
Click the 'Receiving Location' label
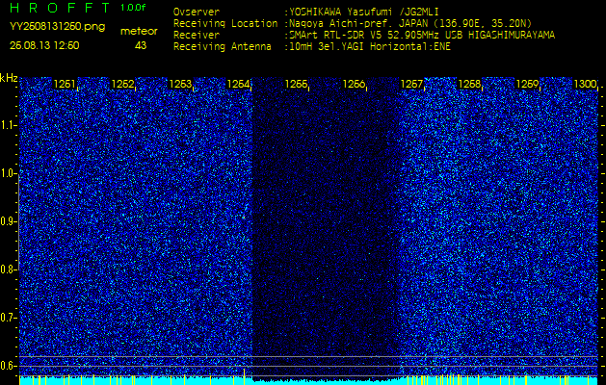pyautogui.click(x=225, y=23)
